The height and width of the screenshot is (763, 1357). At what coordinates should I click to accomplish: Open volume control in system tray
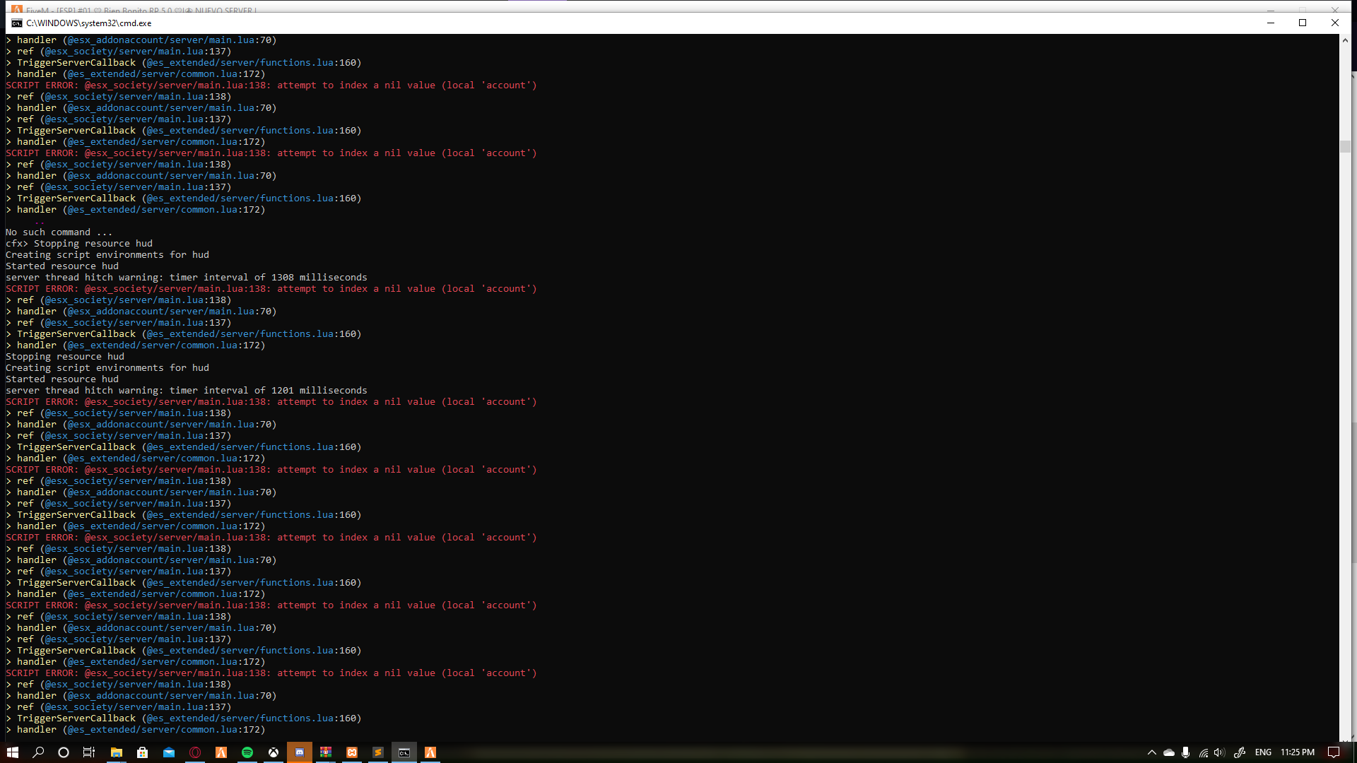1219,752
